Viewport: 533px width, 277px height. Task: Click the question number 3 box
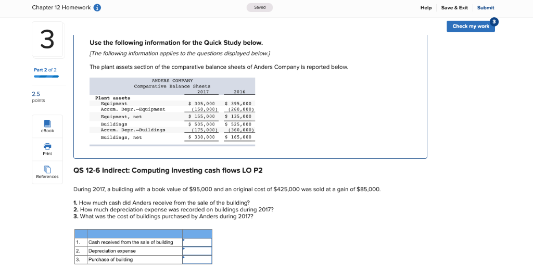[x=47, y=40]
